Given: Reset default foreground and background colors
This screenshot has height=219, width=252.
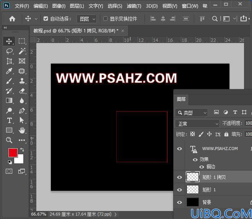Looking at the screenshot, I should 10,162.
